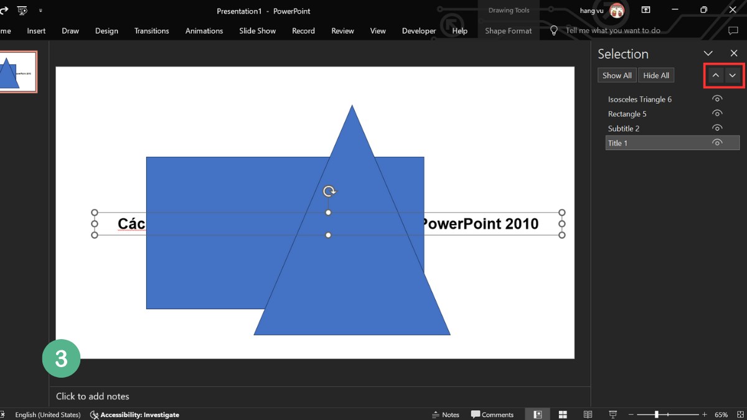Image resolution: width=747 pixels, height=420 pixels.
Task: Click English (United States) language status
Action: [x=48, y=414]
